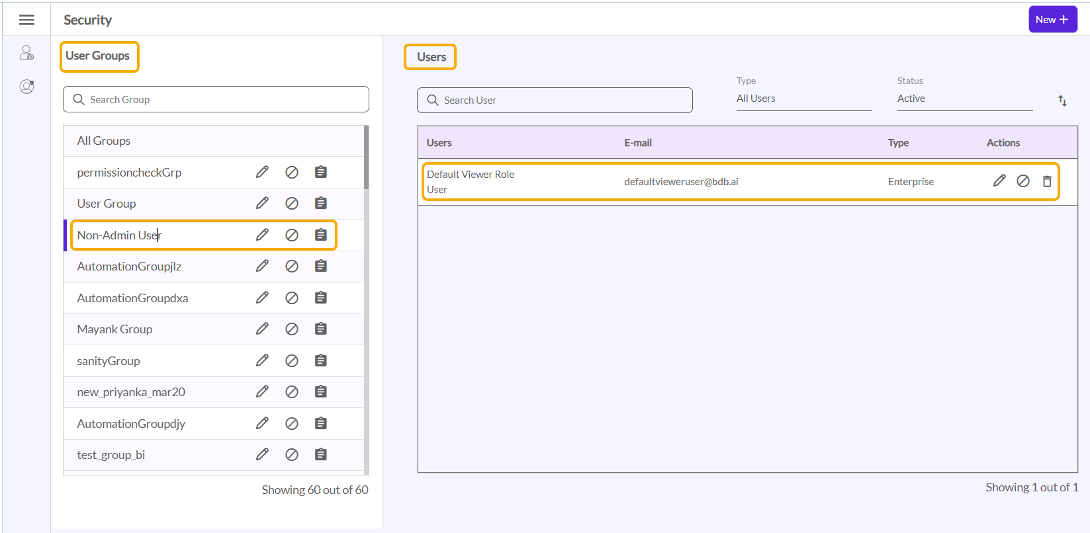Edit Default Viewer Role User
This screenshot has height=533, width=1090.
pos(999,181)
